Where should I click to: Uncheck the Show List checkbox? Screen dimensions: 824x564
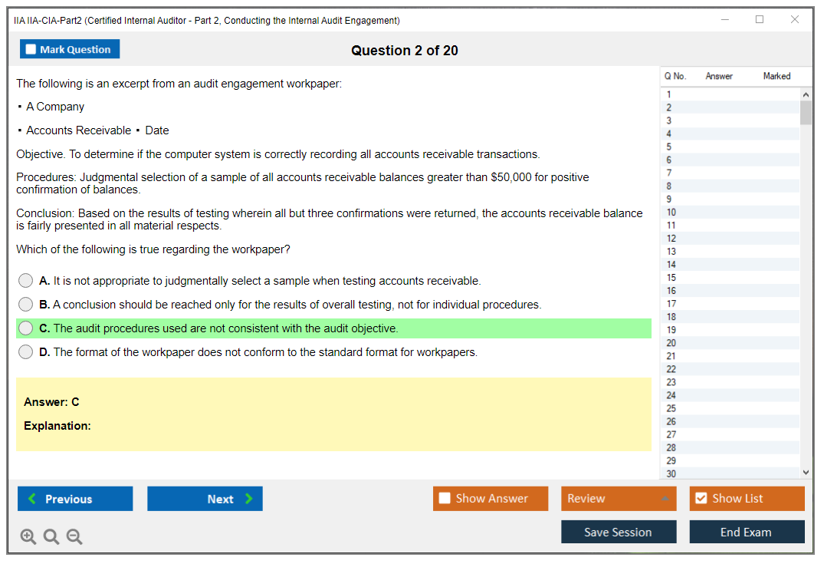pyautogui.click(x=701, y=499)
